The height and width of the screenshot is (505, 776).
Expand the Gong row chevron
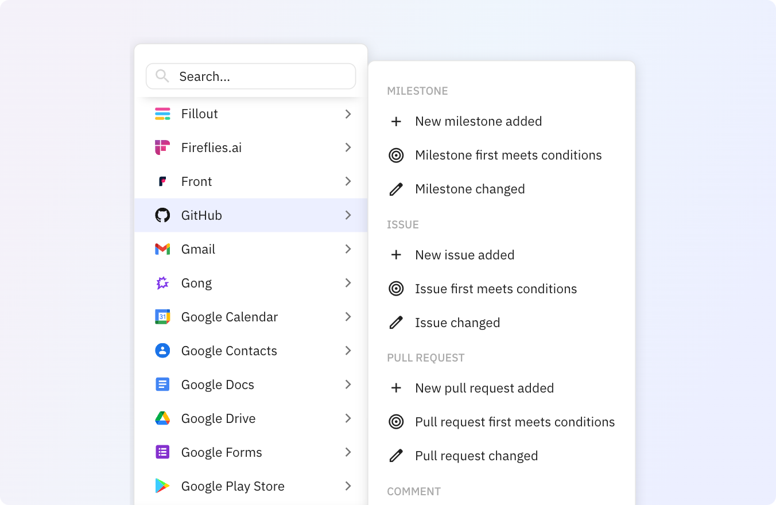click(348, 283)
